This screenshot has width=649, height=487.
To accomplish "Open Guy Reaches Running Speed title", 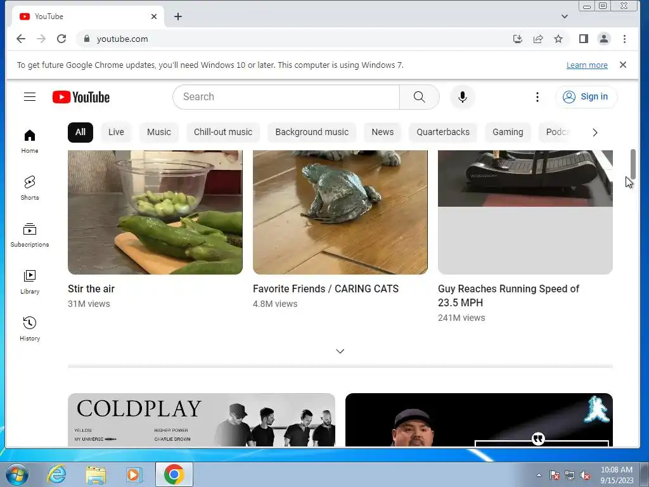I will (509, 295).
